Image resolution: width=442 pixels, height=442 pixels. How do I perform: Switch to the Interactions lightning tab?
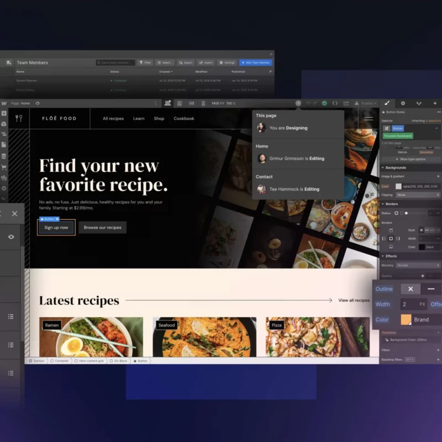click(435, 103)
